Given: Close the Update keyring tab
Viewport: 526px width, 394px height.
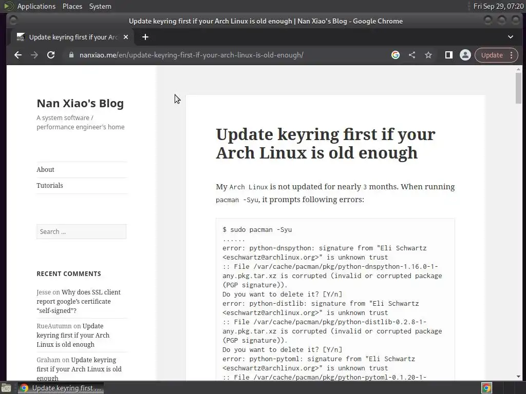Looking at the screenshot, I should point(126,37).
